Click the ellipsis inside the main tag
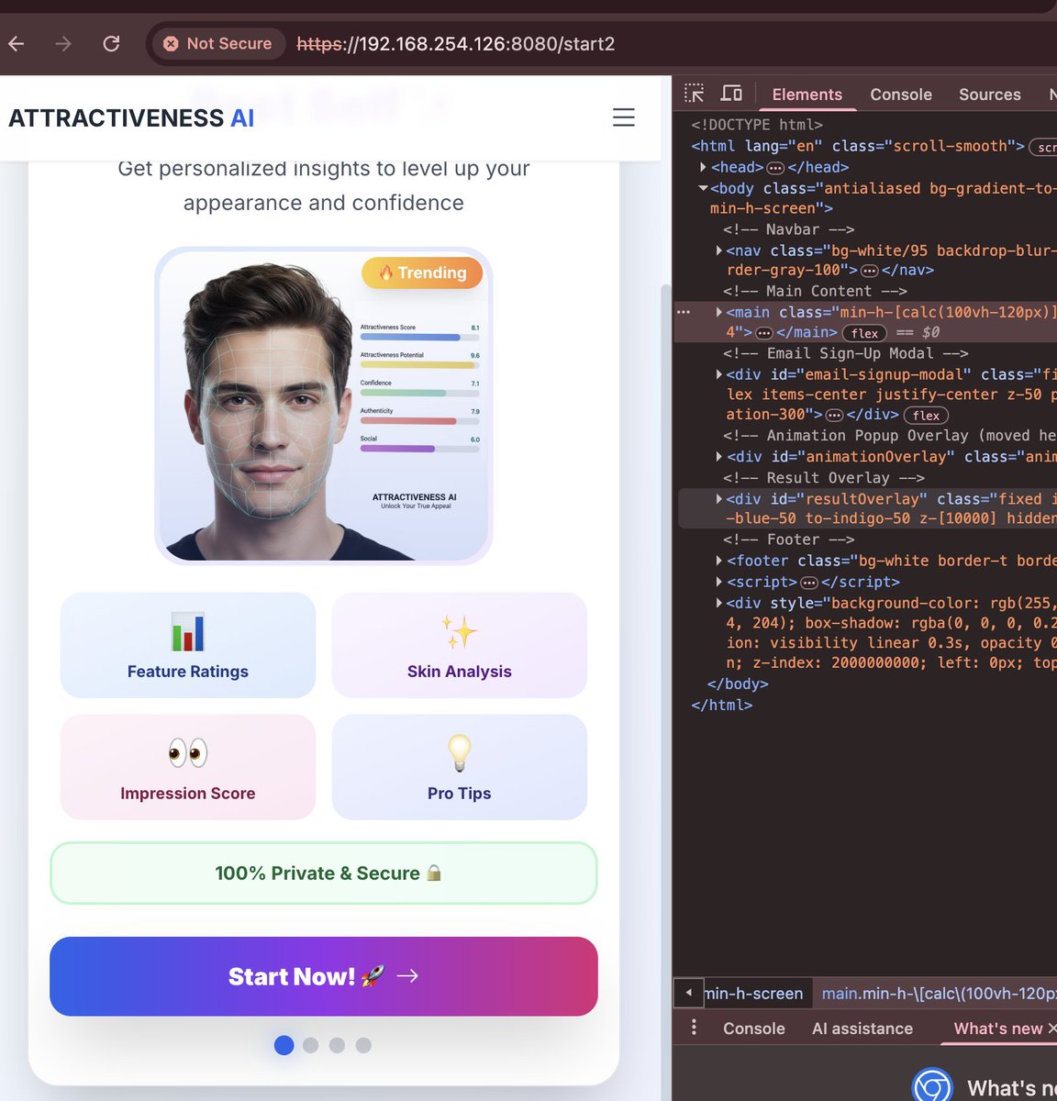1057x1101 pixels. (x=764, y=333)
